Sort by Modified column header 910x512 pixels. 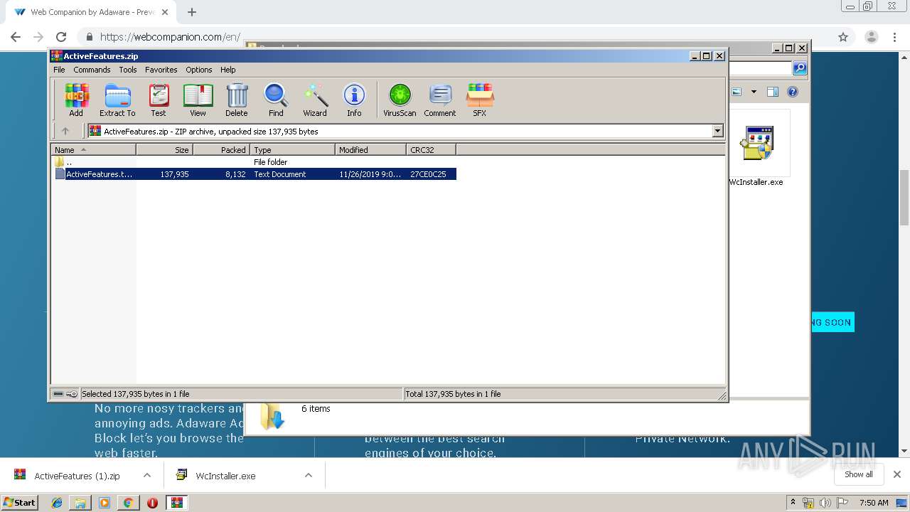point(370,150)
